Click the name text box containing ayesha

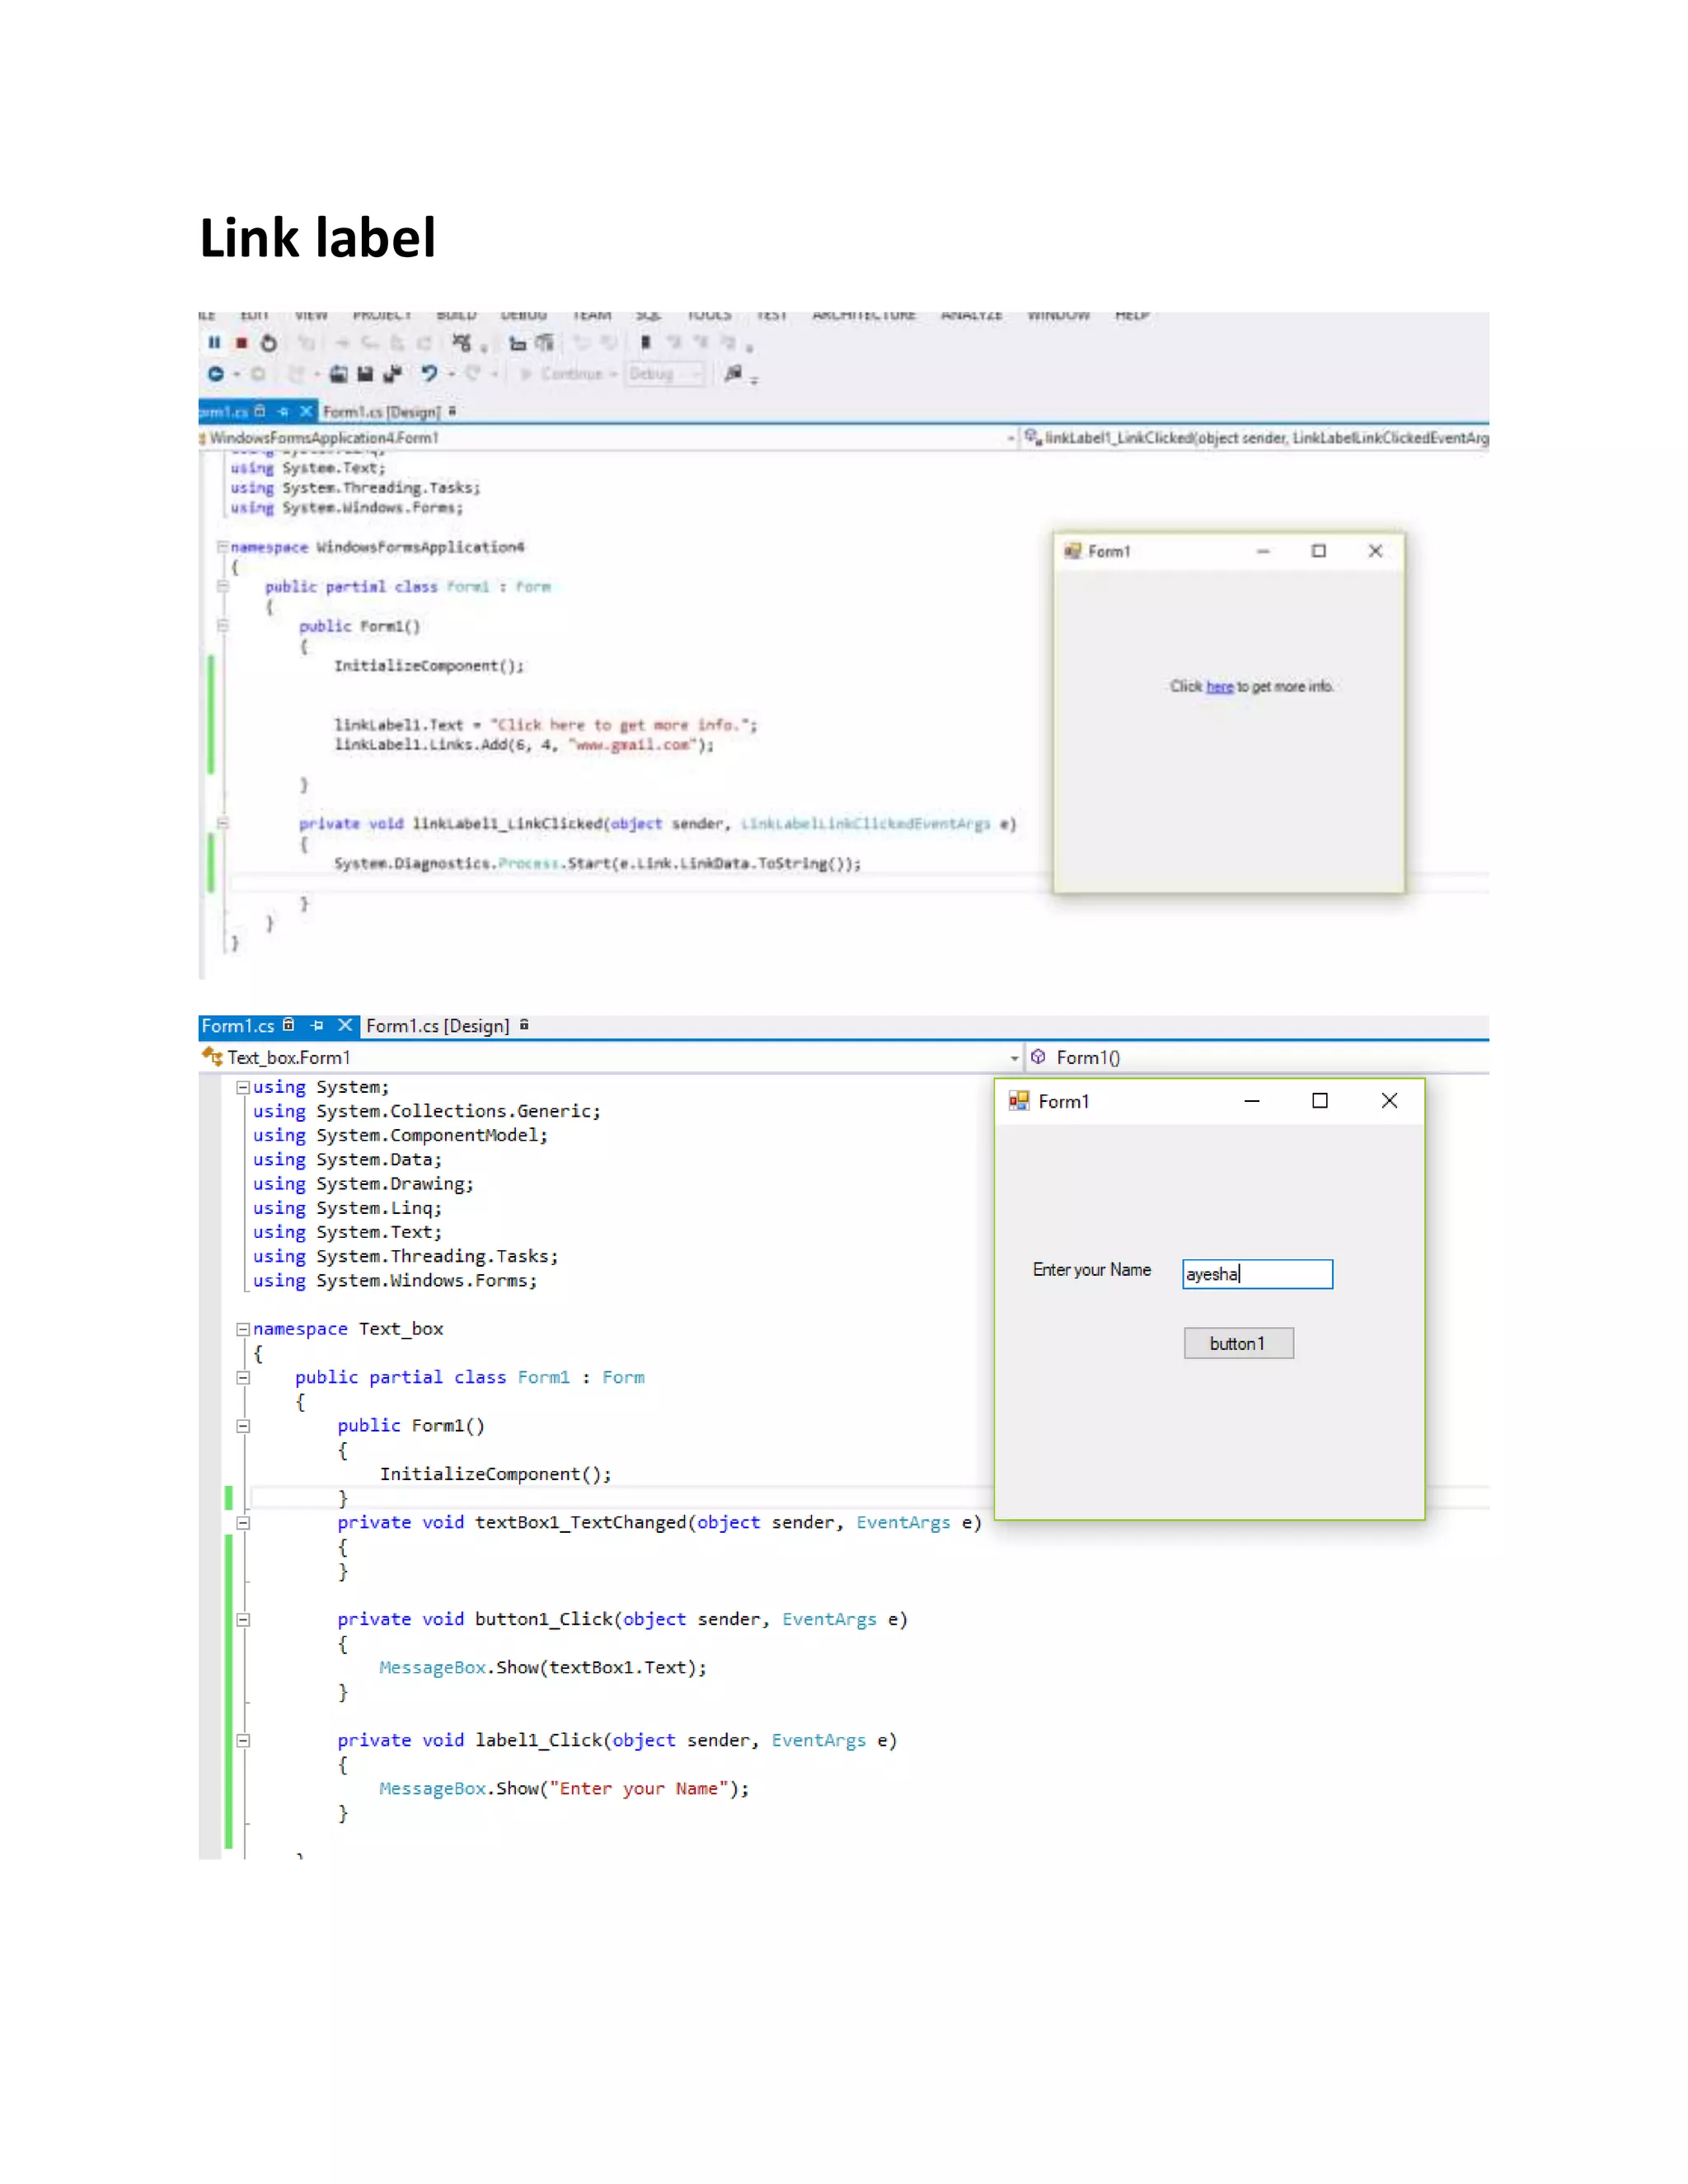[x=1257, y=1274]
